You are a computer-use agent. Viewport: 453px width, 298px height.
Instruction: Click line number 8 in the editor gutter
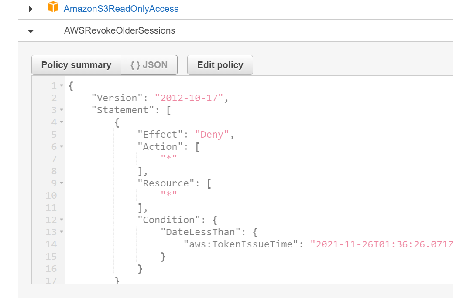click(x=54, y=171)
